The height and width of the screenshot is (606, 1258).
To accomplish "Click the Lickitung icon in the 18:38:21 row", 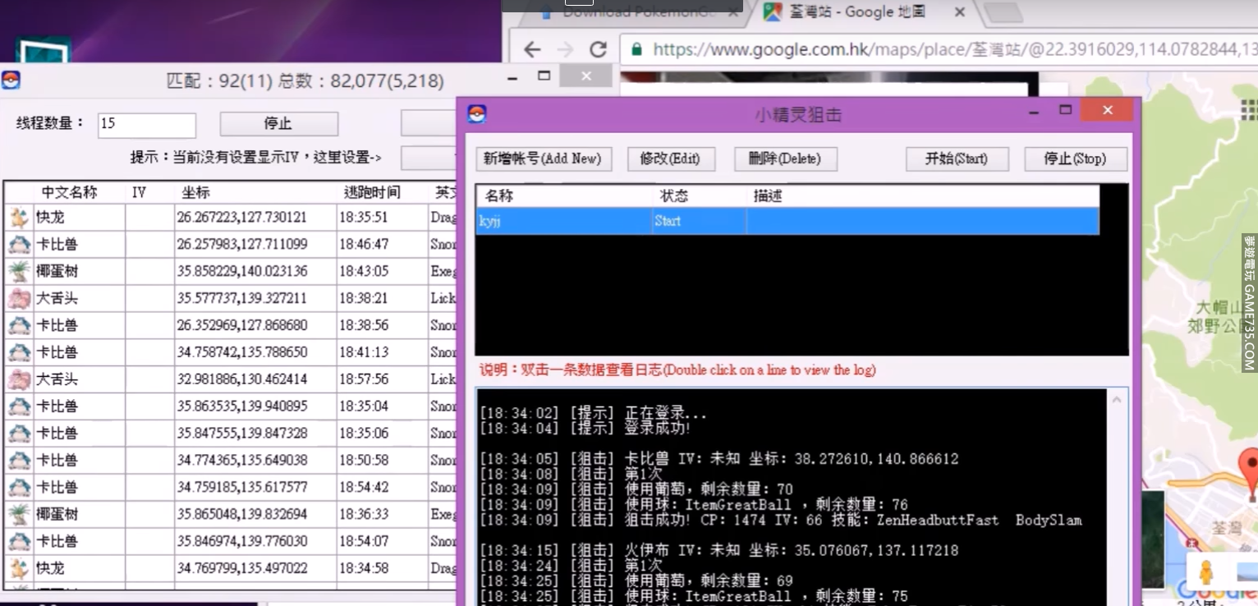I will pos(19,299).
